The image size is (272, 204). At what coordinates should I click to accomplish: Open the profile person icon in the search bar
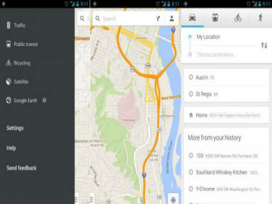[172, 19]
